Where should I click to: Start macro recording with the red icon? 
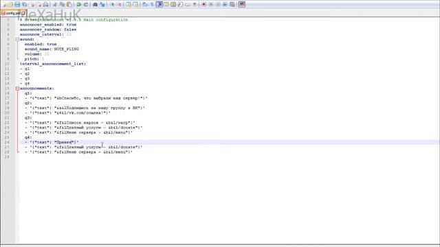click(203, 5)
